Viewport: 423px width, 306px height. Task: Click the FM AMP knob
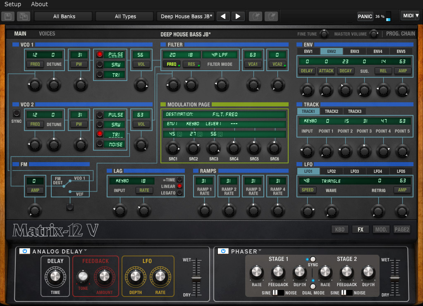tap(35, 210)
